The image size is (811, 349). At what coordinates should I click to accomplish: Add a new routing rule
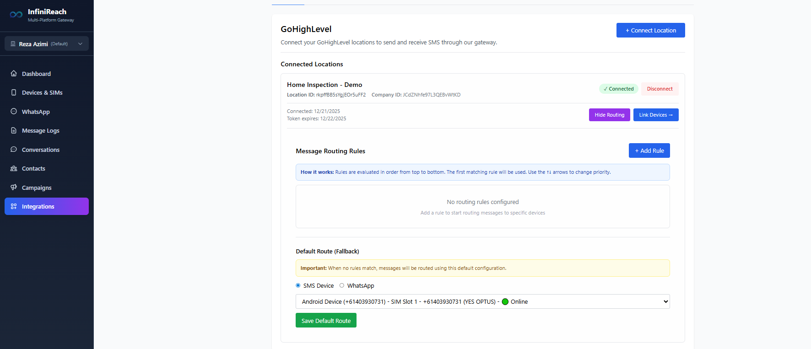[x=649, y=150]
